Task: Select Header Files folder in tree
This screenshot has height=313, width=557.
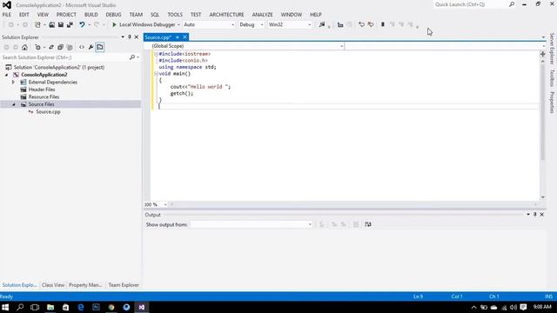Action: click(x=42, y=90)
